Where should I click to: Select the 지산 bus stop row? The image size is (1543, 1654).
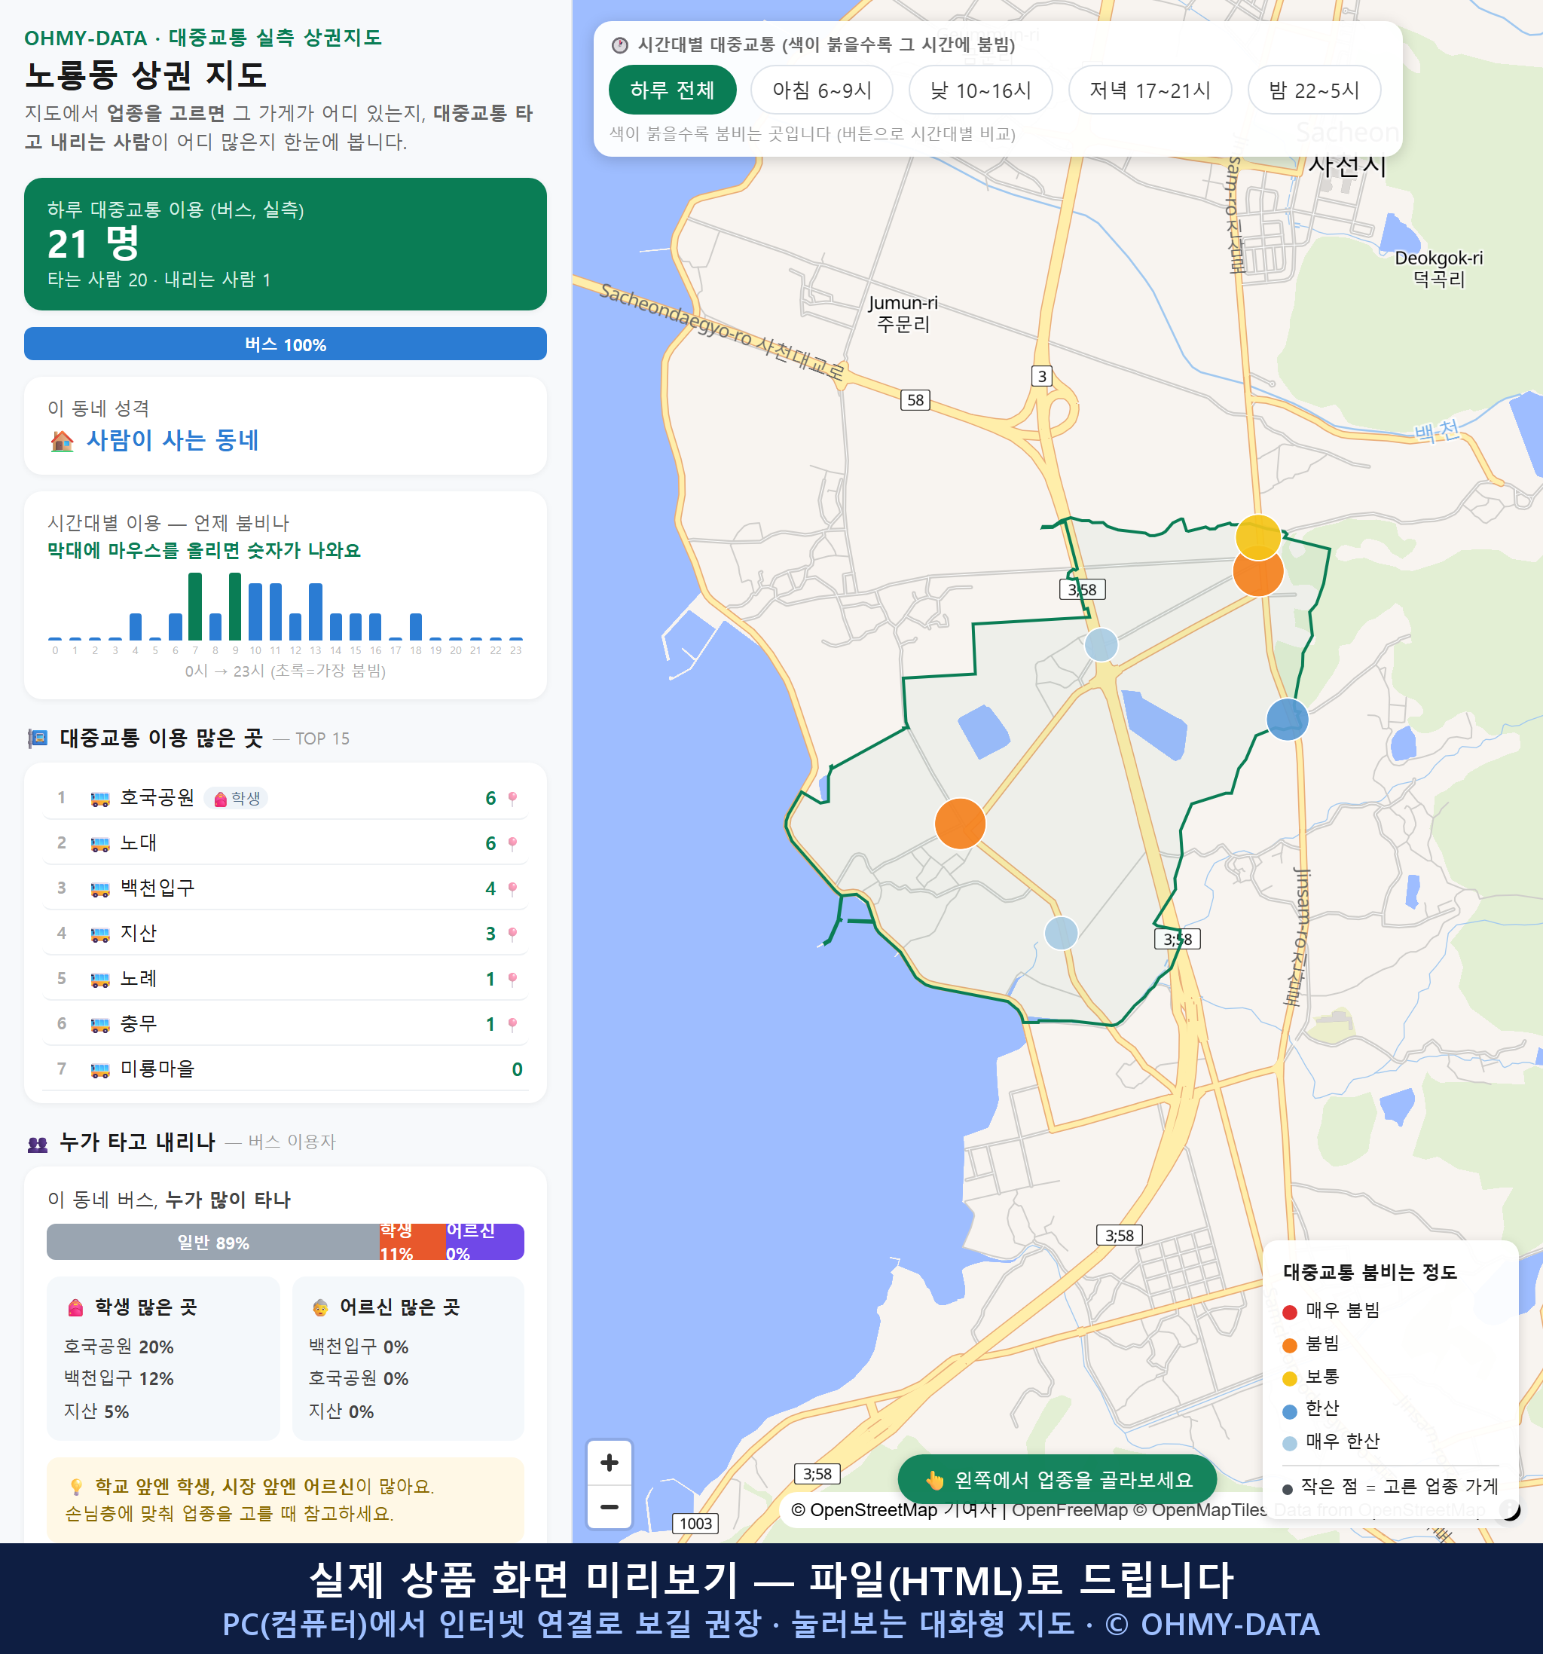click(286, 934)
